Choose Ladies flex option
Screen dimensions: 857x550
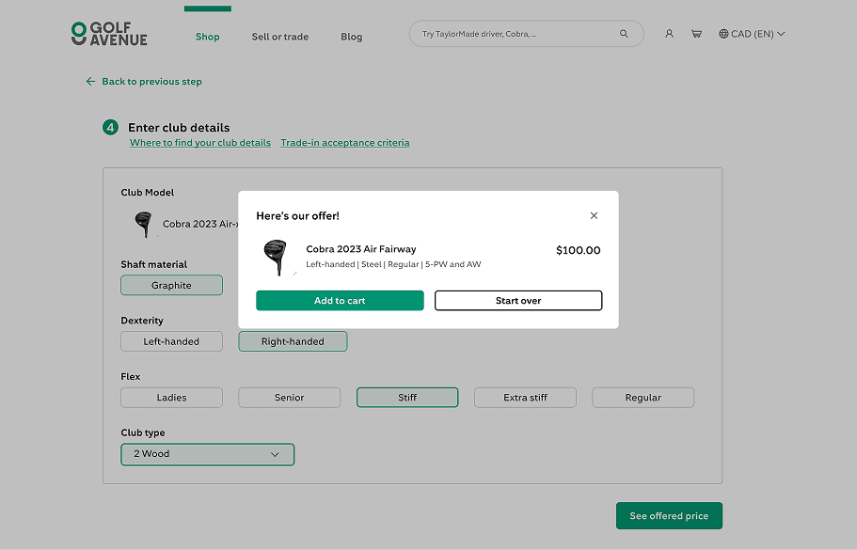coord(171,398)
